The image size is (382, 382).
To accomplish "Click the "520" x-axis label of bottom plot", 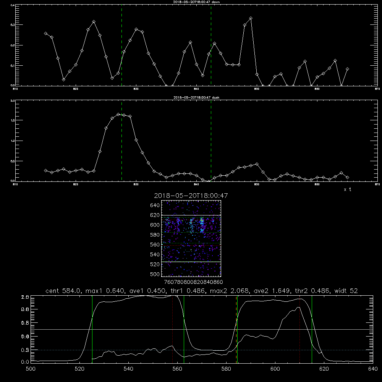I will [80, 369].
